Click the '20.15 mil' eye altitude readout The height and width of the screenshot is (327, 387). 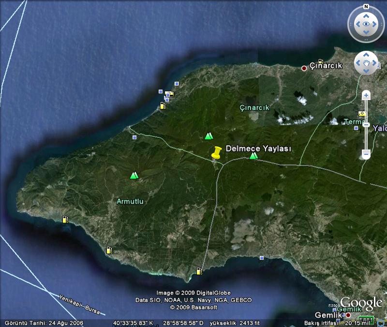pyautogui.click(x=357, y=323)
